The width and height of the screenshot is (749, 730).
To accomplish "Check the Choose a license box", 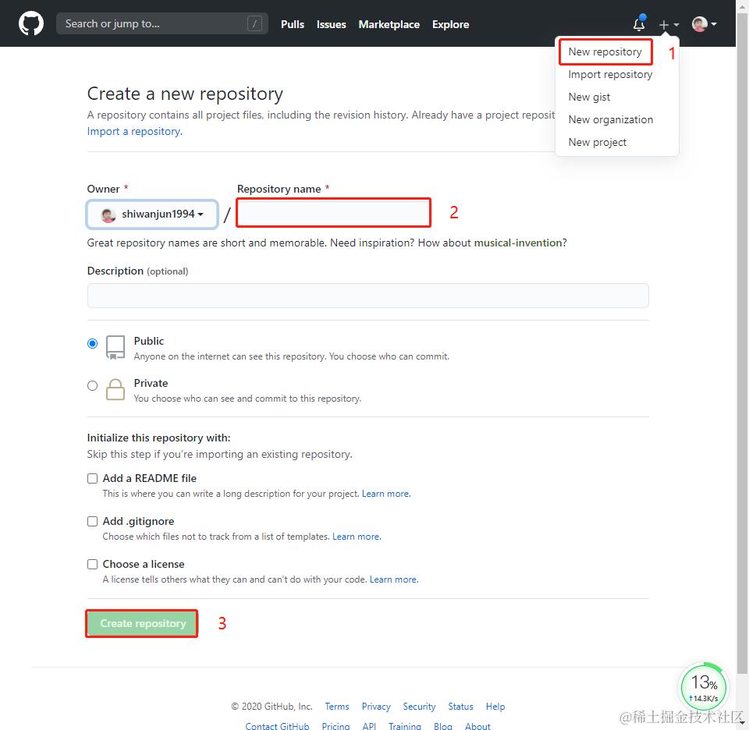I will coord(93,565).
